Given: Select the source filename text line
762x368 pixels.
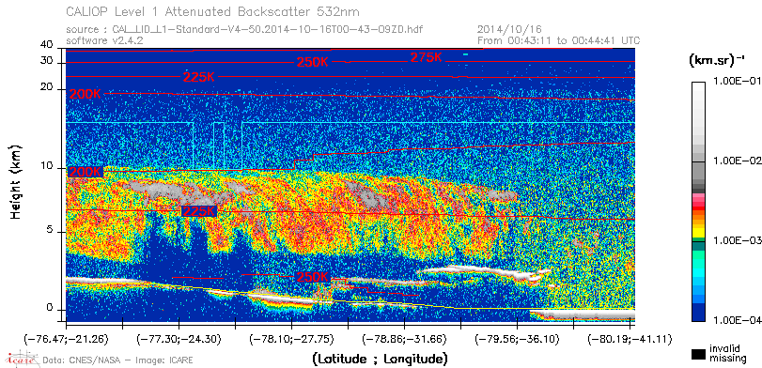Looking at the screenshot, I should coord(244,30).
